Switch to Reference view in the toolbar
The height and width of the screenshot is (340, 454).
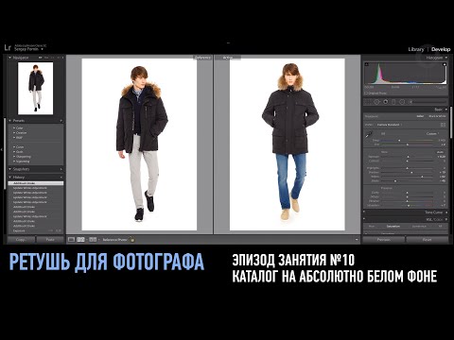click(x=81, y=240)
